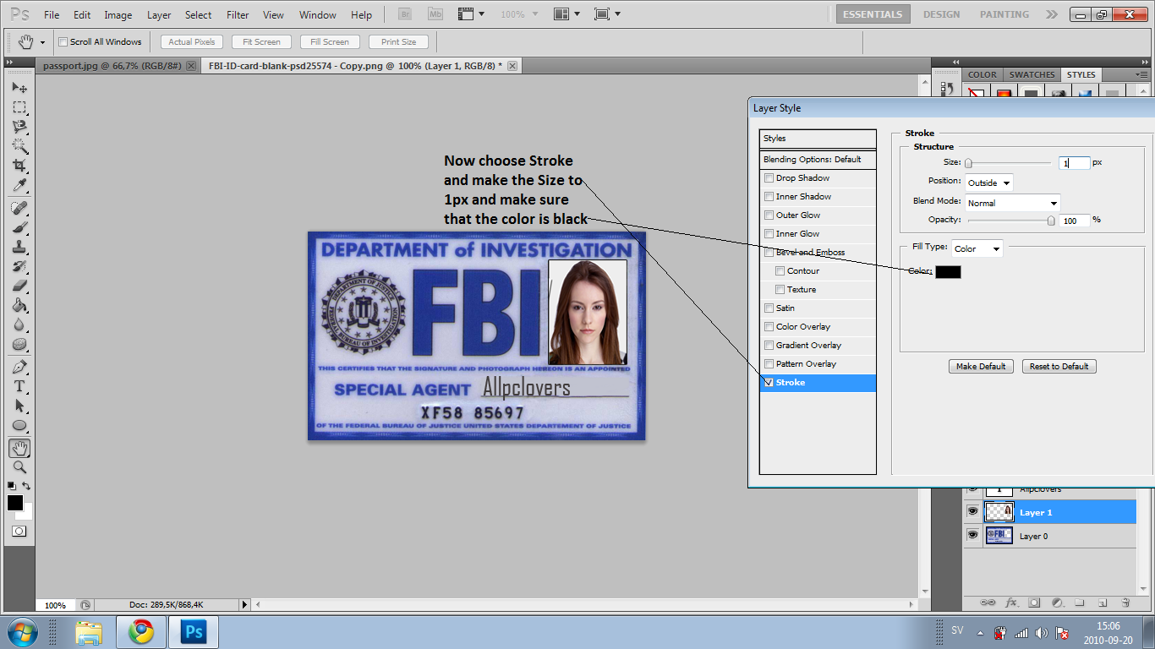1155x649 pixels.
Task: Select the Pen tool
Action: click(x=19, y=367)
